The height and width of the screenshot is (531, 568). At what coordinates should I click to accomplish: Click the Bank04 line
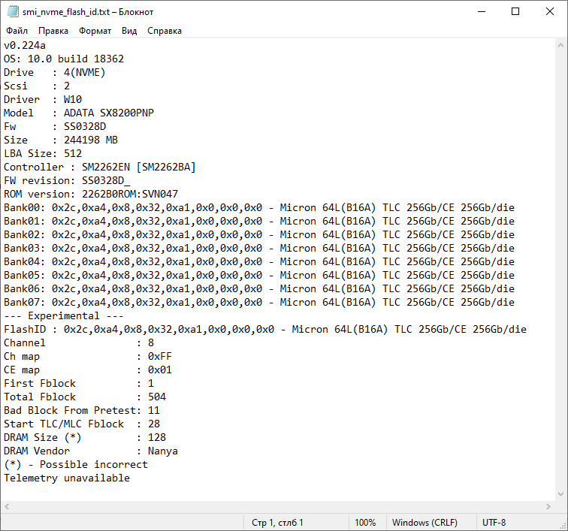(259, 261)
